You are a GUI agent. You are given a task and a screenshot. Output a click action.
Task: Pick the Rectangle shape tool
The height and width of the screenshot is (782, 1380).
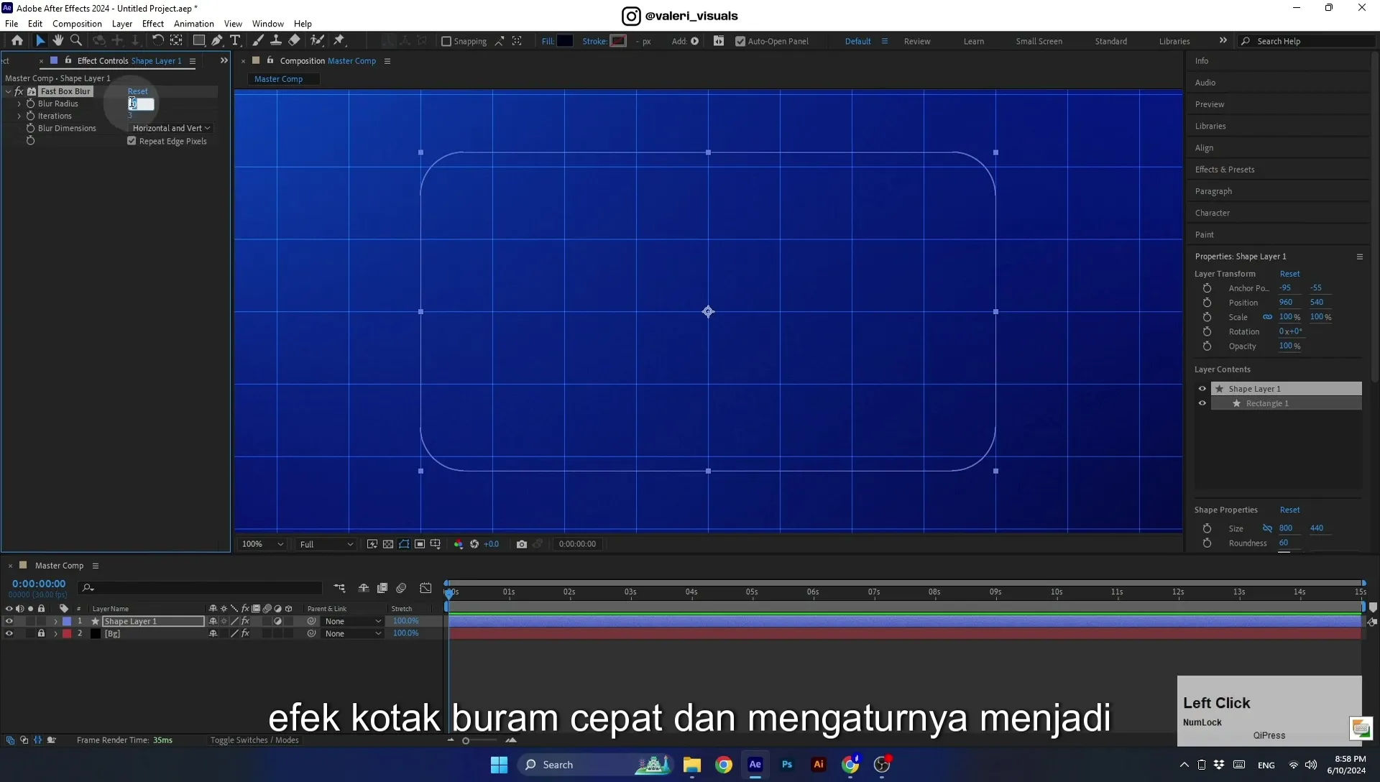(199, 41)
